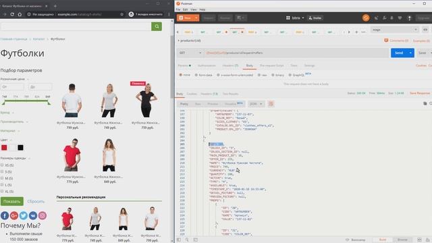Screen dimensions: 432x243
Task: Open the VK social link
Action: point(33,215)
